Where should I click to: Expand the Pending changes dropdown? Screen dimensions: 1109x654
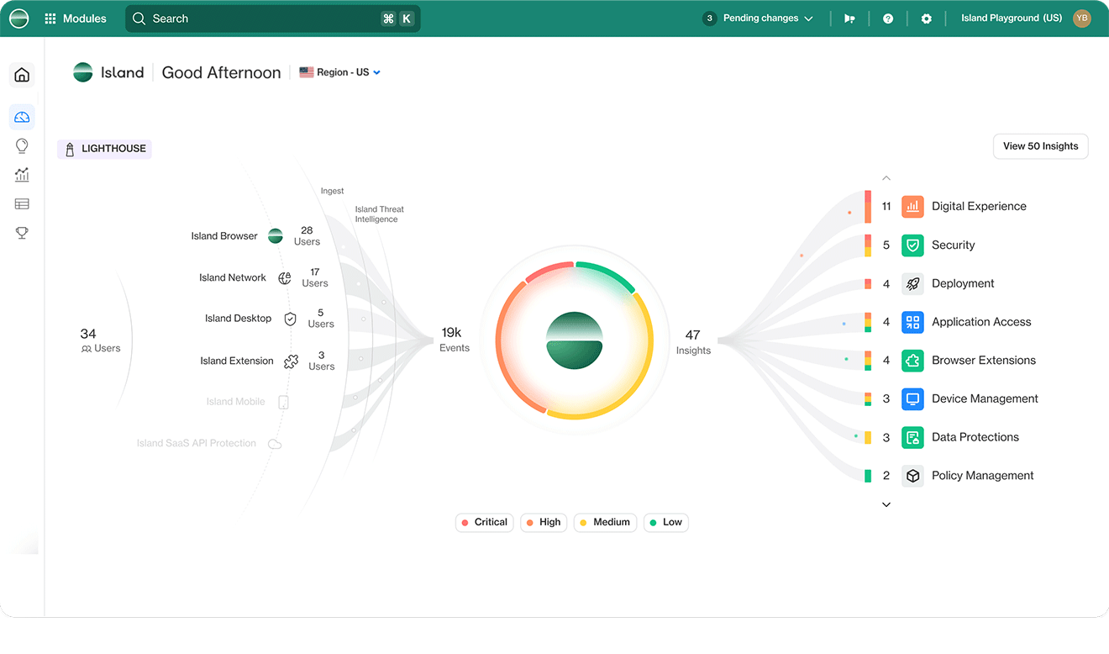pyautogui.click(x=758, y=18)
